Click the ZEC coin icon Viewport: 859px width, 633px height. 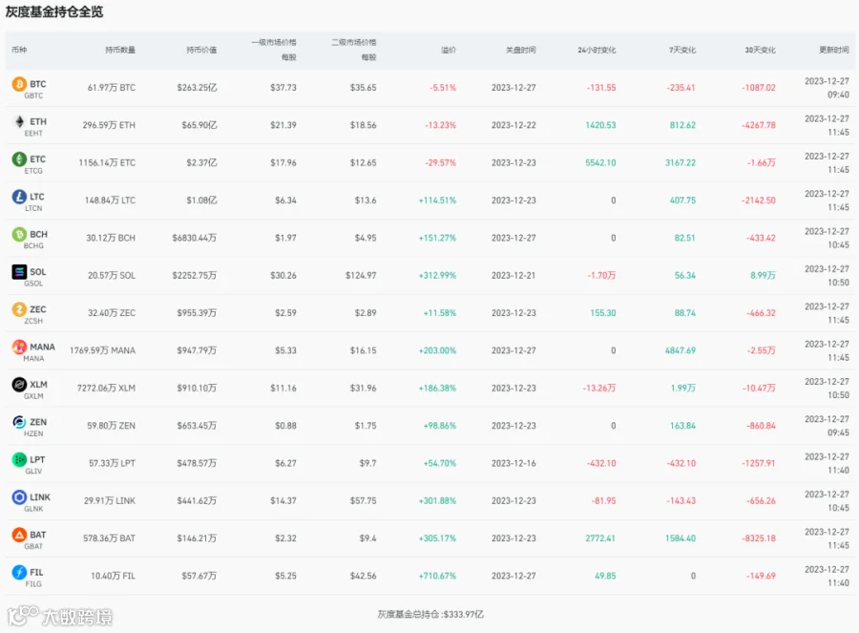pos(18,309)
